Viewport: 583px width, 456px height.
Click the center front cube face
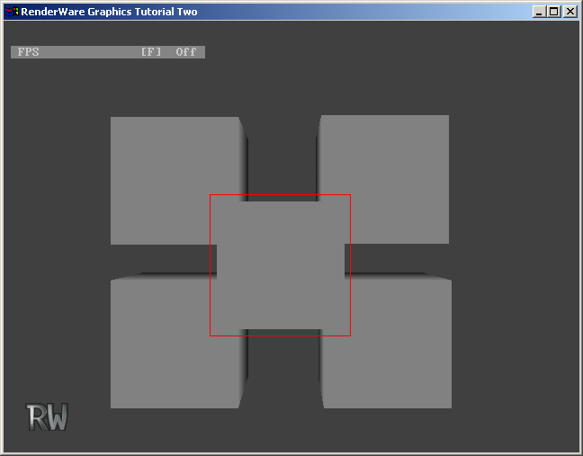[280, 265]
